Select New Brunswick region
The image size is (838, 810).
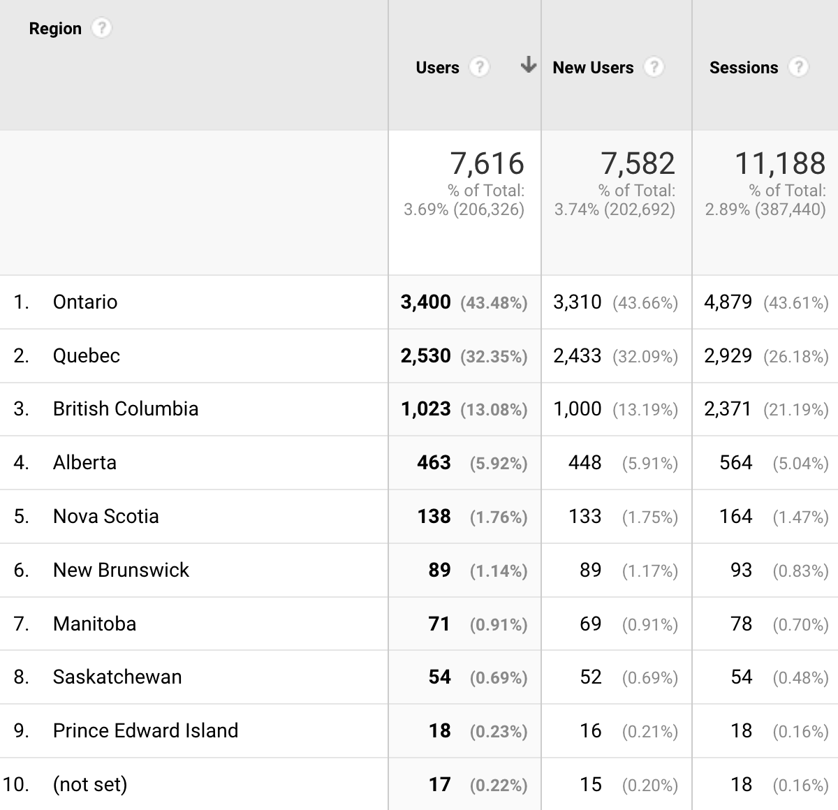[121, 570]
